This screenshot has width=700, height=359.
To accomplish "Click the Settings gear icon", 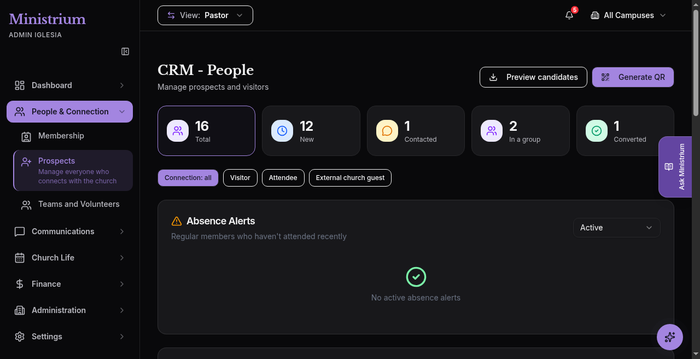I will [x=20, y=337].
